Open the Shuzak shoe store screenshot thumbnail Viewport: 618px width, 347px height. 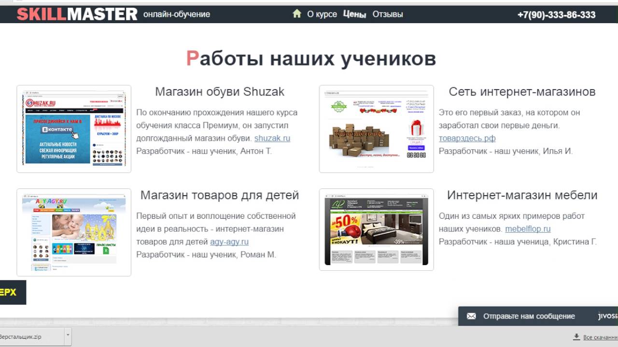[74, 129]
